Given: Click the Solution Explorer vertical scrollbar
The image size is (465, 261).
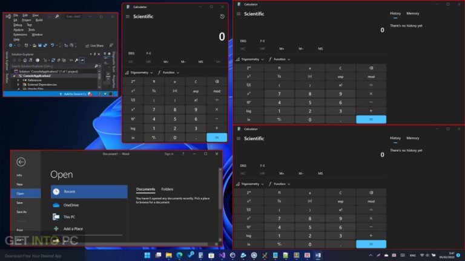Looking at the screenshot, I should [x=99, y=79].
